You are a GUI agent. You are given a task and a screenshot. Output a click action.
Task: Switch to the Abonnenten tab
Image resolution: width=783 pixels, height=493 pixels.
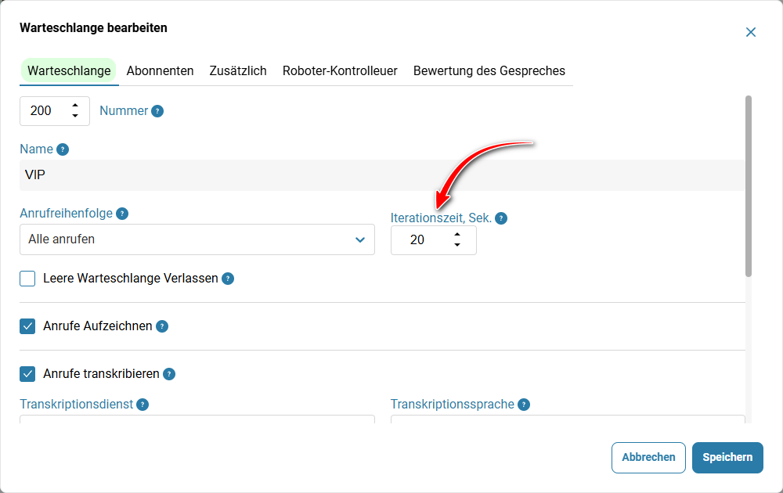[160, 71]
